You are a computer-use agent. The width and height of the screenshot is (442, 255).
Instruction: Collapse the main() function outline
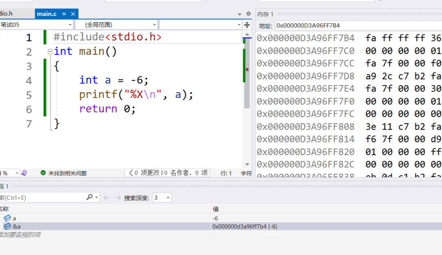point(50,52)
